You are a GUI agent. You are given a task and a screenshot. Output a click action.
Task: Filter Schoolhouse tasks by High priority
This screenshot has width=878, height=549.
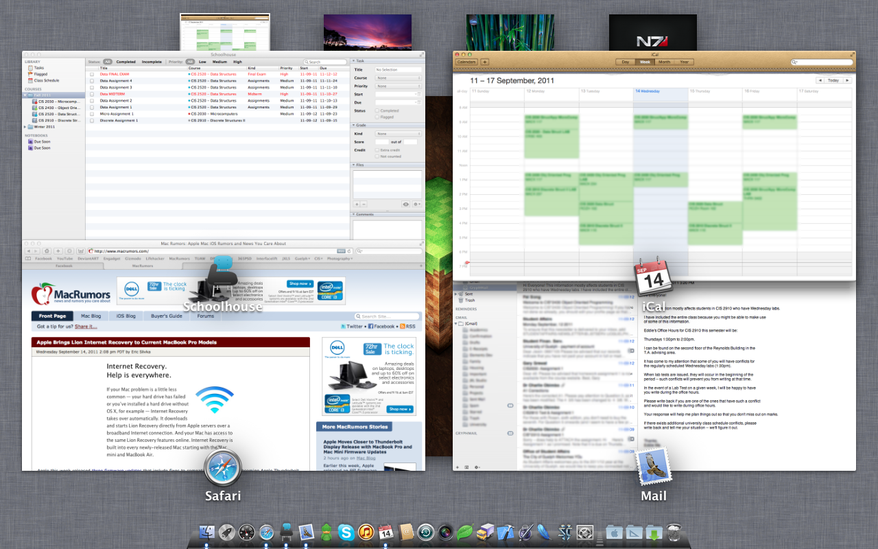click(237, 62)
